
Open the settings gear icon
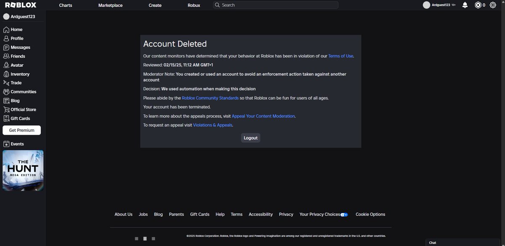(x=493, y=5)
